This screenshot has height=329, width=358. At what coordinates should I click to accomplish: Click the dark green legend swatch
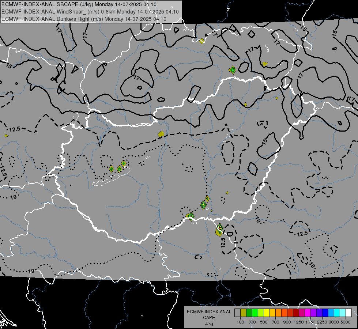(249, 313)
